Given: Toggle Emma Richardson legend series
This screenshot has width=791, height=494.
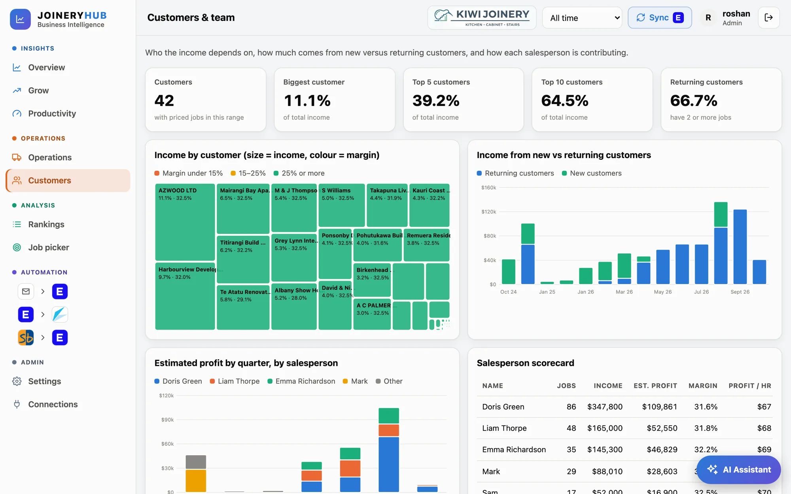Looking at the screenshot, I should (x=301, y=381).
